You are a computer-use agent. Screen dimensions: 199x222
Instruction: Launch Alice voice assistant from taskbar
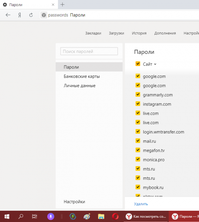click(51, 216)
